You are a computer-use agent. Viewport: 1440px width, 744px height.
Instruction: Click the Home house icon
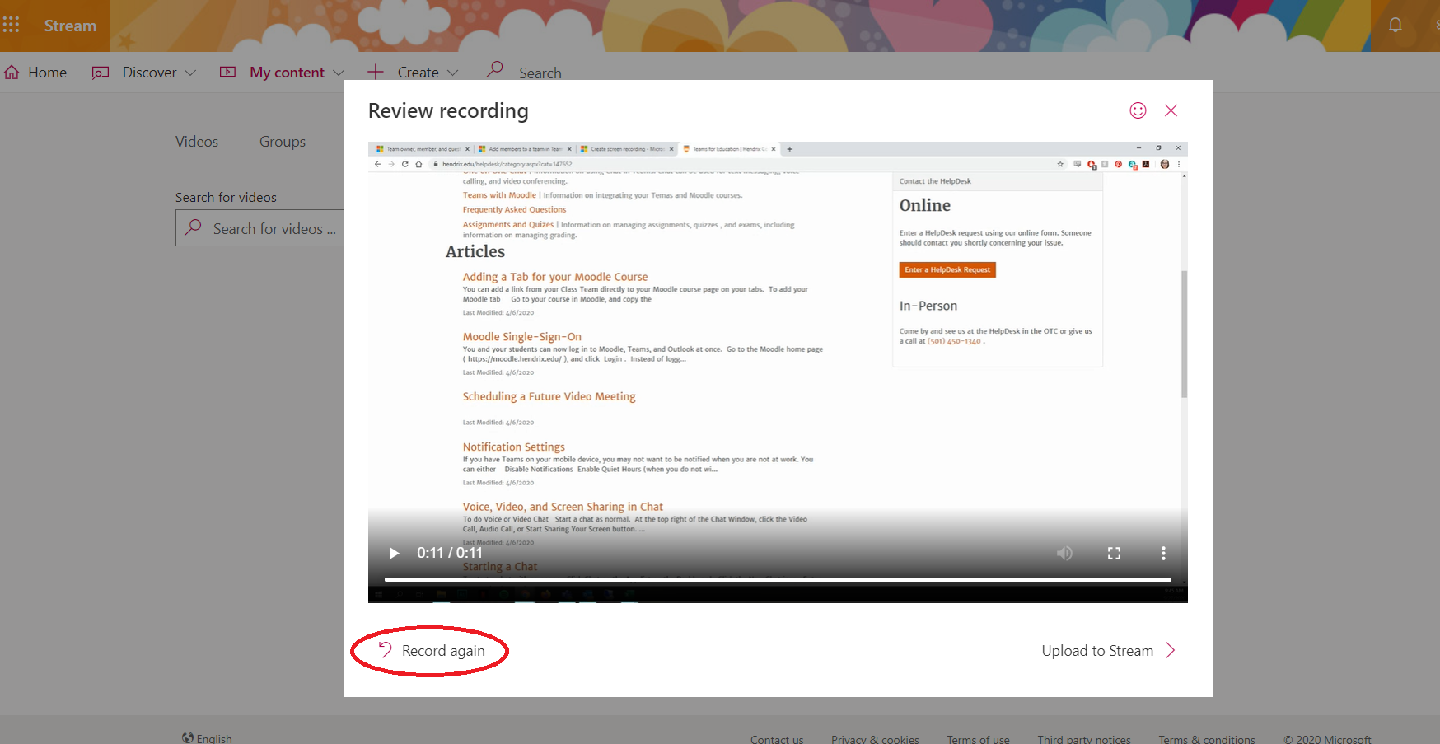coord(12,73)
